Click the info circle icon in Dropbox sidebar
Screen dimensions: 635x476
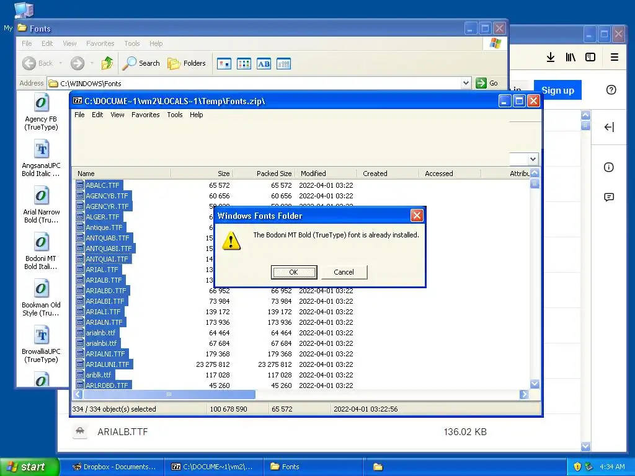point(609,167)
